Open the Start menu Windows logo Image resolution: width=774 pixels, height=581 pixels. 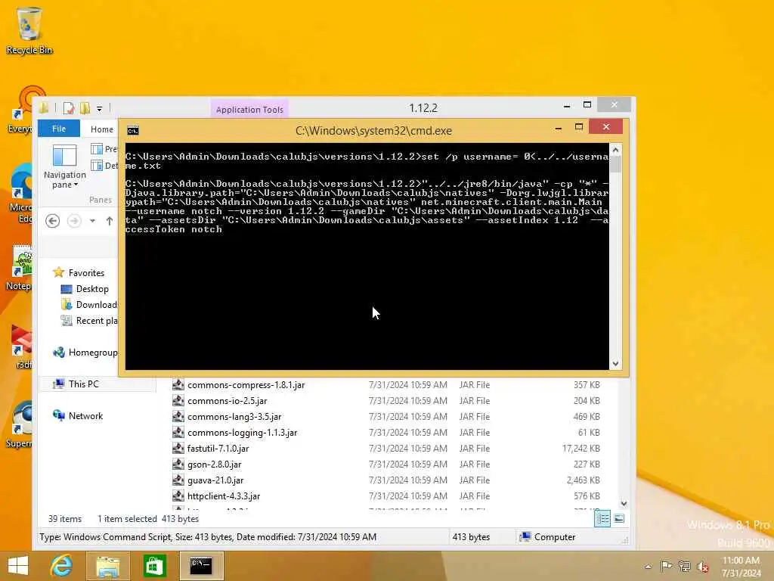pyautogui.click(x=18, y=566)
